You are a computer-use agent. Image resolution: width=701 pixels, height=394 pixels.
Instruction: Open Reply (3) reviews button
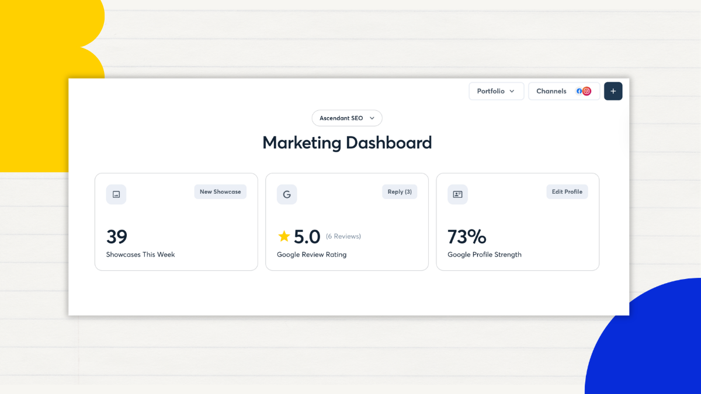click(x=400, y=191)
